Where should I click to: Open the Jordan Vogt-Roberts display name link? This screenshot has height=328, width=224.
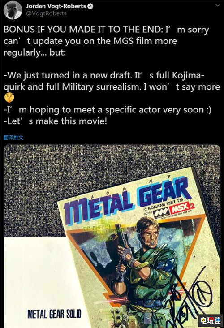click(56, 6)
